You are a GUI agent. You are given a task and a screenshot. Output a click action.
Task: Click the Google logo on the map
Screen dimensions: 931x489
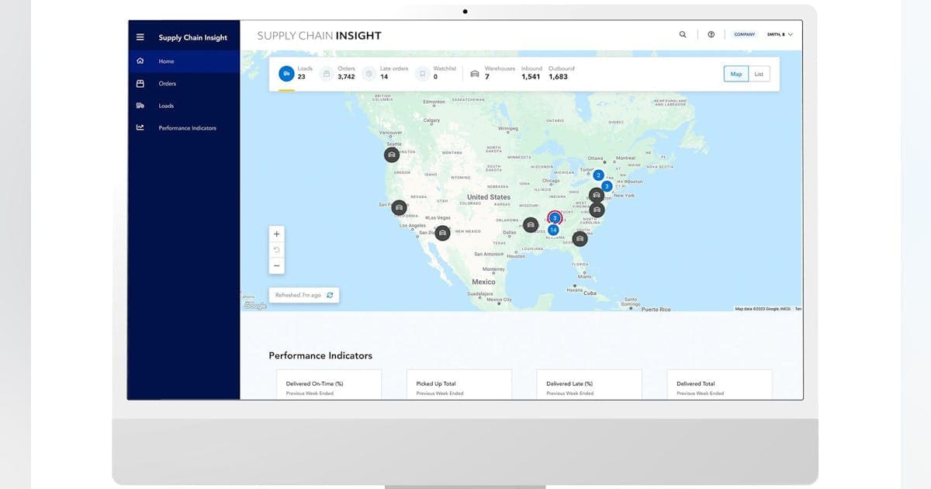(255, 306)
